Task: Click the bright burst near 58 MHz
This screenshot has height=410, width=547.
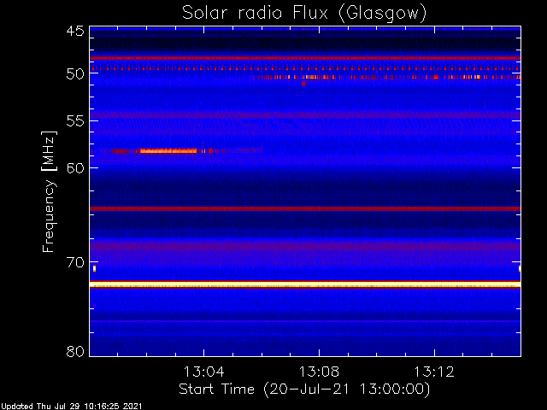Action: (168, 151)
